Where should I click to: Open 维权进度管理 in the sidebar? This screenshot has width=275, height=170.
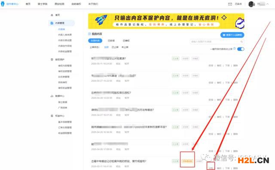click(65, 71)
